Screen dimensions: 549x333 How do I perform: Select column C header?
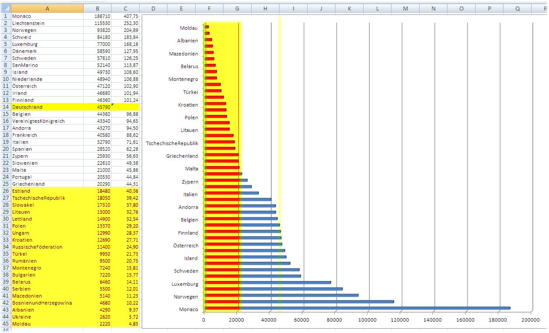[x=125, y=8]
